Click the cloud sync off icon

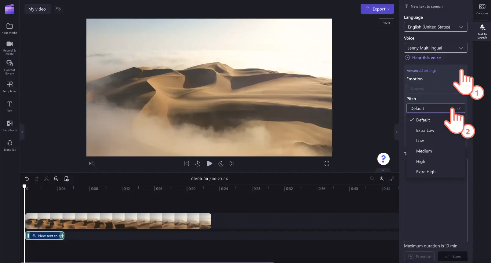58,9
